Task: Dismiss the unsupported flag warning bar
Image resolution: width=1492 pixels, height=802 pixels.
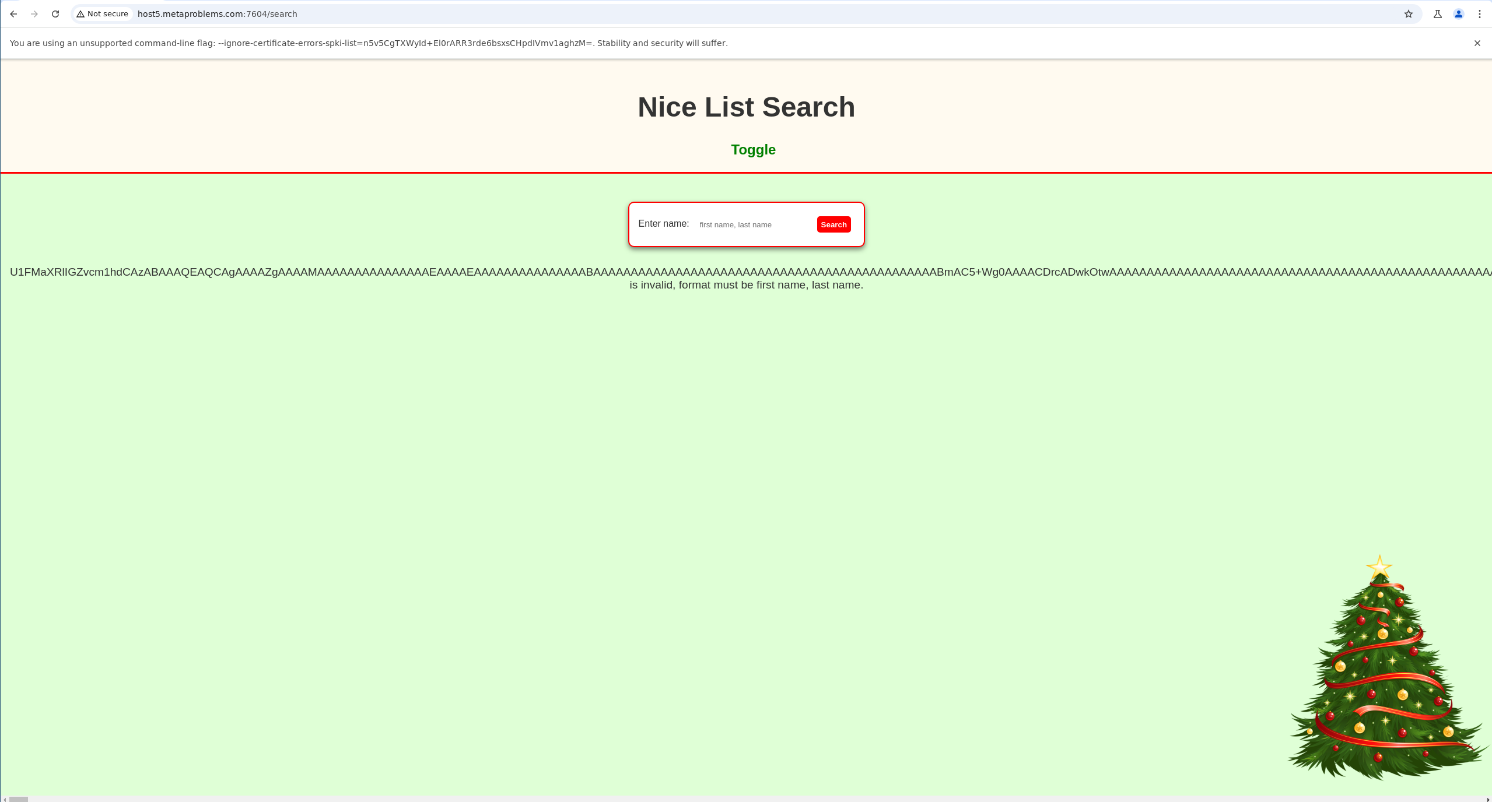Action: pyautogui.click(x=1477, y=43)
